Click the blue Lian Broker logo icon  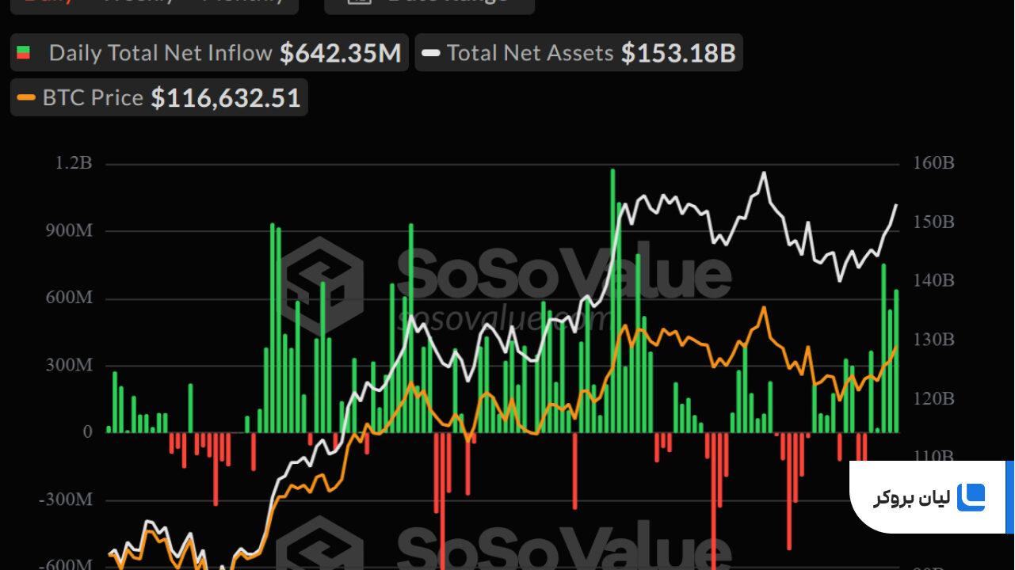coord(971,497)
